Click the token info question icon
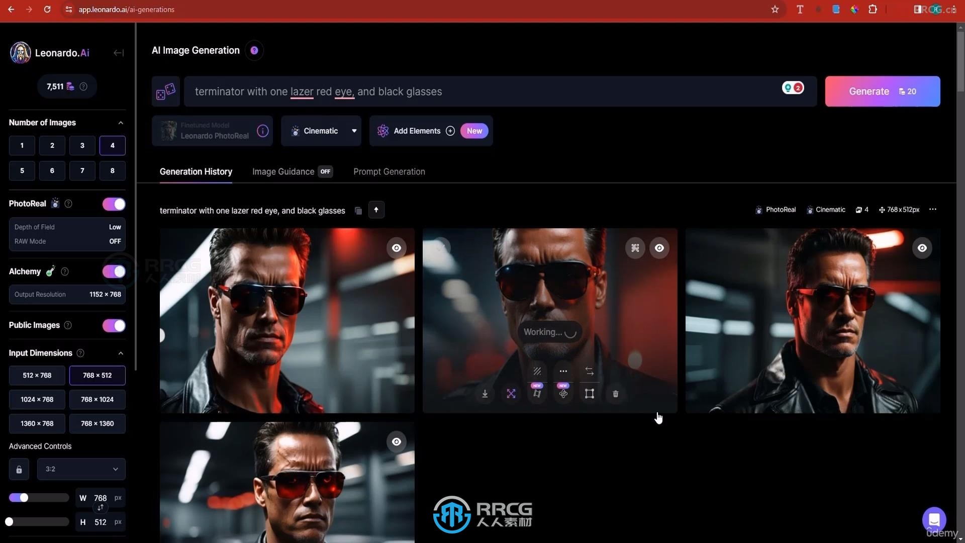 tap(83, 86)
